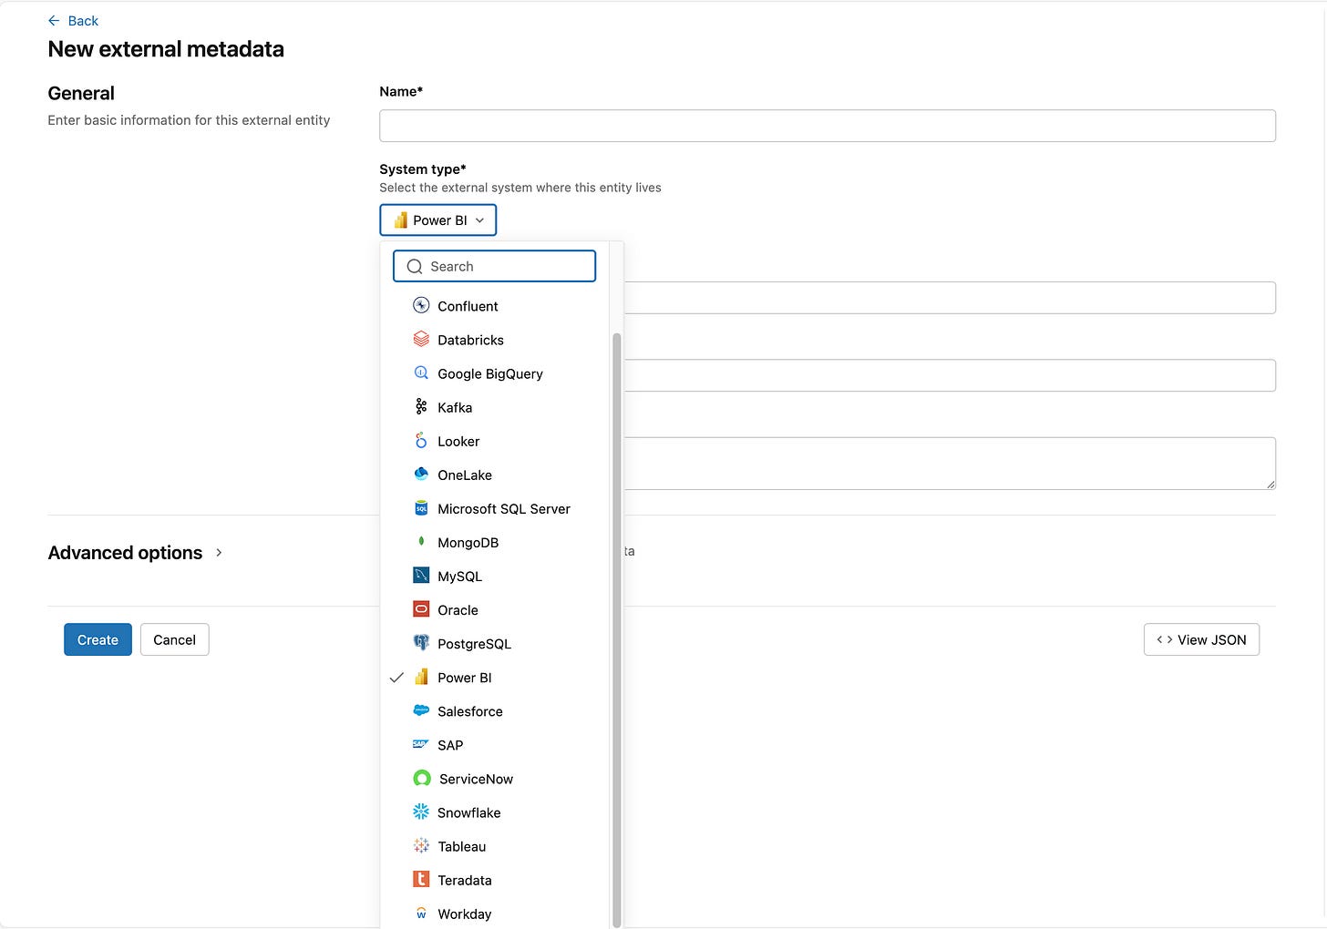Image resolution: width=1327 pixels, height=929 pixels.
Task: Select MongoDB from the list
Action: [x=495, y=542]
